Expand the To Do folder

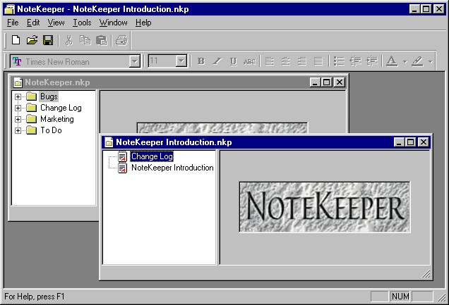pyautogui.click(x=18, y=130)
